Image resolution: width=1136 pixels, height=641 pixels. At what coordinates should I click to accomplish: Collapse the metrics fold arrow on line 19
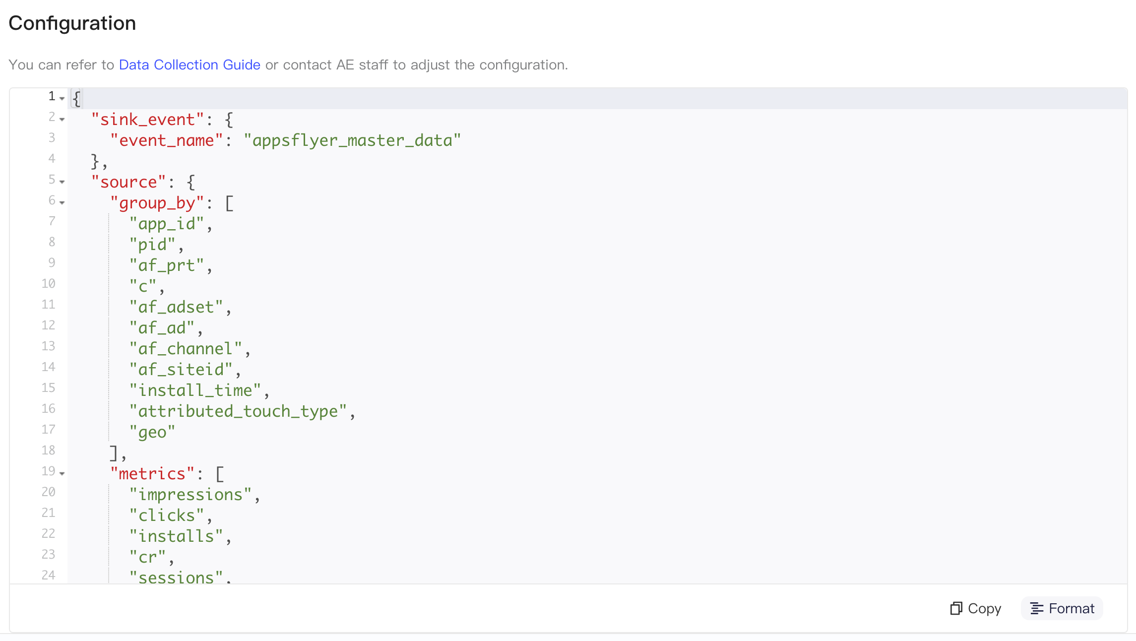pyautogui.click(x=62, y=473)
